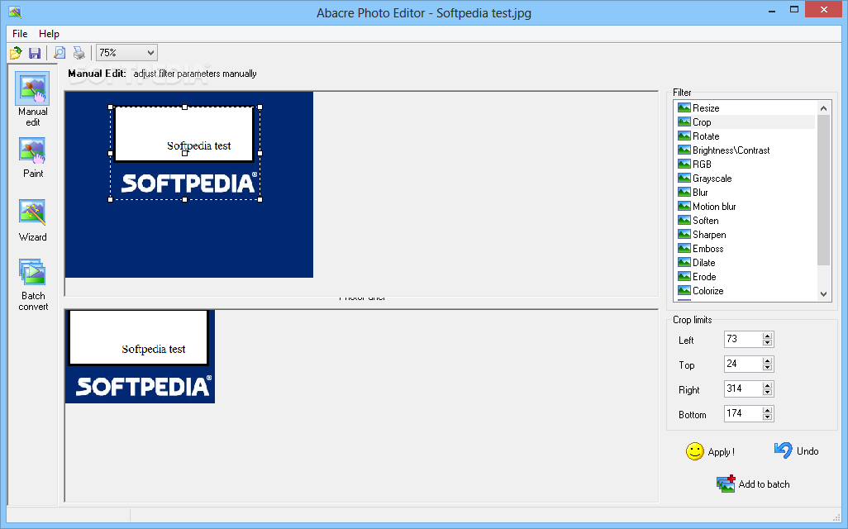
Task: Click the Resize filter icon
Action: (x=684, y=107)
